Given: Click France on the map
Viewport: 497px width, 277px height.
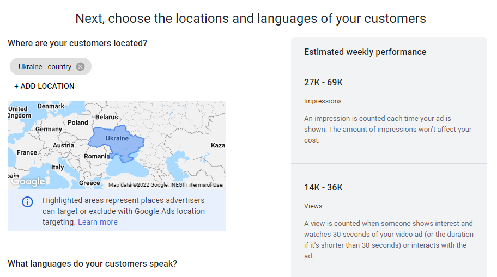Looking at the screenshot, I should tap(27, 152).
